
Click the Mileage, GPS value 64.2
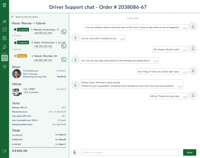pyautogui.click(x=64, y=107)
